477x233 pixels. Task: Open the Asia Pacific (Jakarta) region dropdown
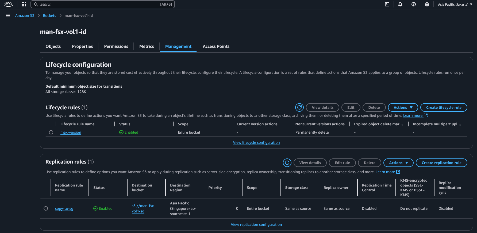pyautogui.click(x=455, y=4)
